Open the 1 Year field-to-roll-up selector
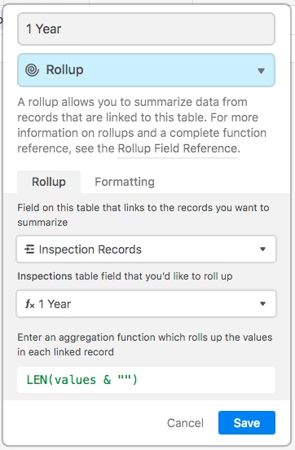This screenshot has height=450, width=295. (x=146, y=303)
